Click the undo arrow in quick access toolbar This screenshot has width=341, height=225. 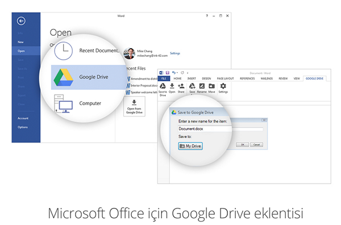[174, 73]
